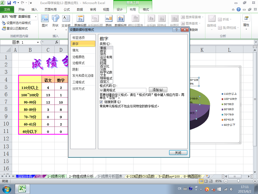Expand the 图表背景墙 dropdown
258x194 pixels.
click(x=203, y=17)
